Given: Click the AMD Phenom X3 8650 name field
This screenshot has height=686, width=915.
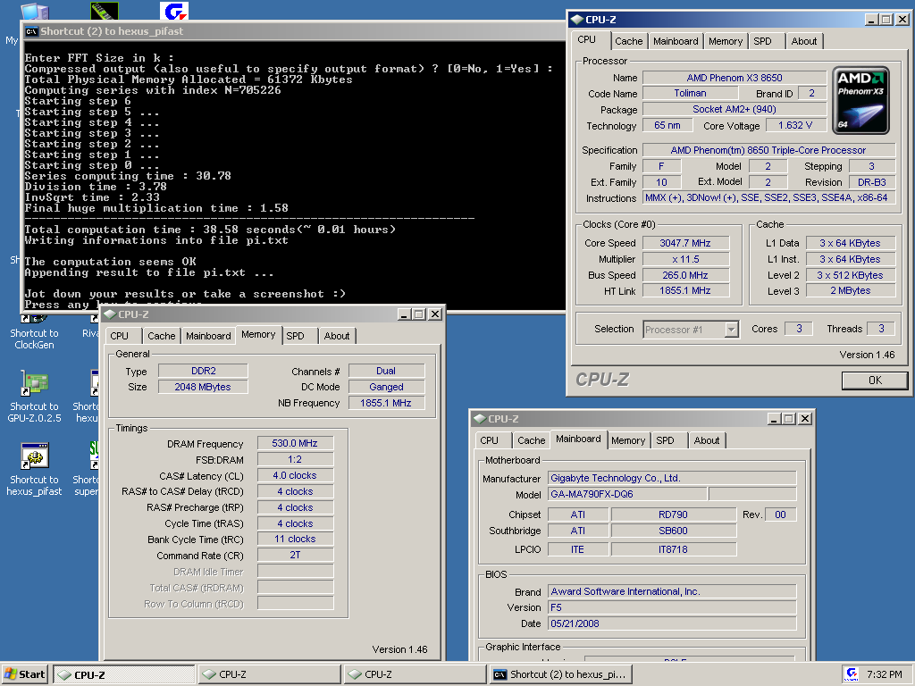Looking at the screenshot, I should point(735,78).
